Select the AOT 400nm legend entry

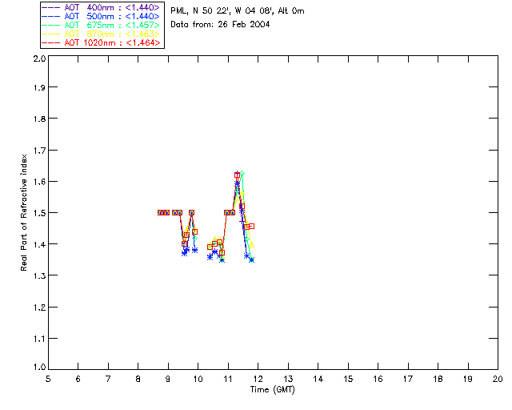[101, 7]
